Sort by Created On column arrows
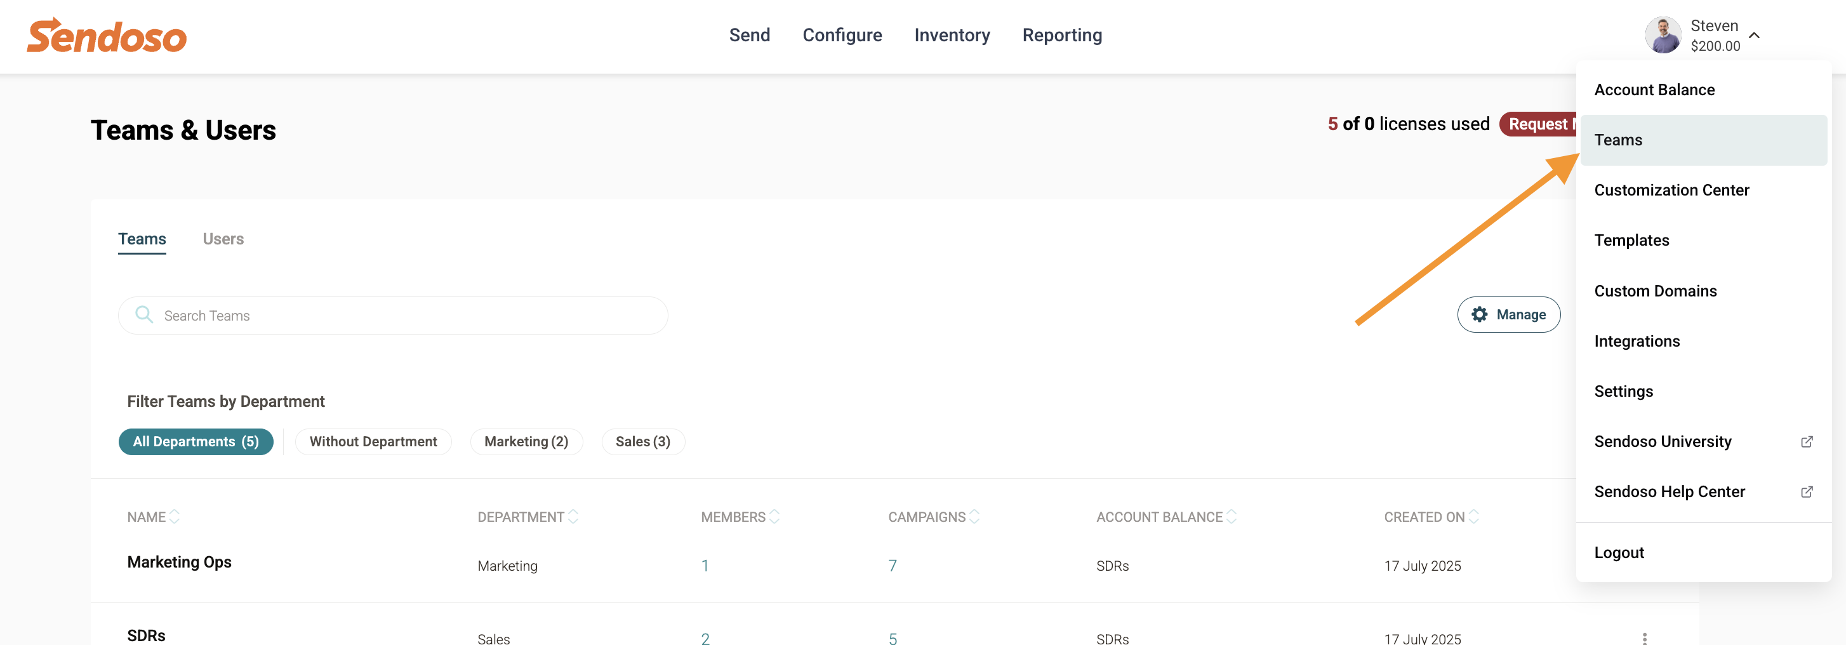This screenshot has width=1846, height=645. tap(1474, 517)
